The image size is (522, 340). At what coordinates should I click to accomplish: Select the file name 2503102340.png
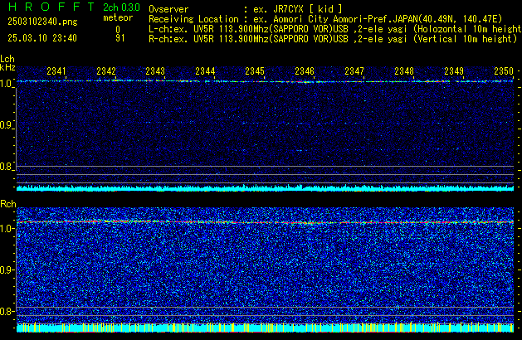[42, 22]
